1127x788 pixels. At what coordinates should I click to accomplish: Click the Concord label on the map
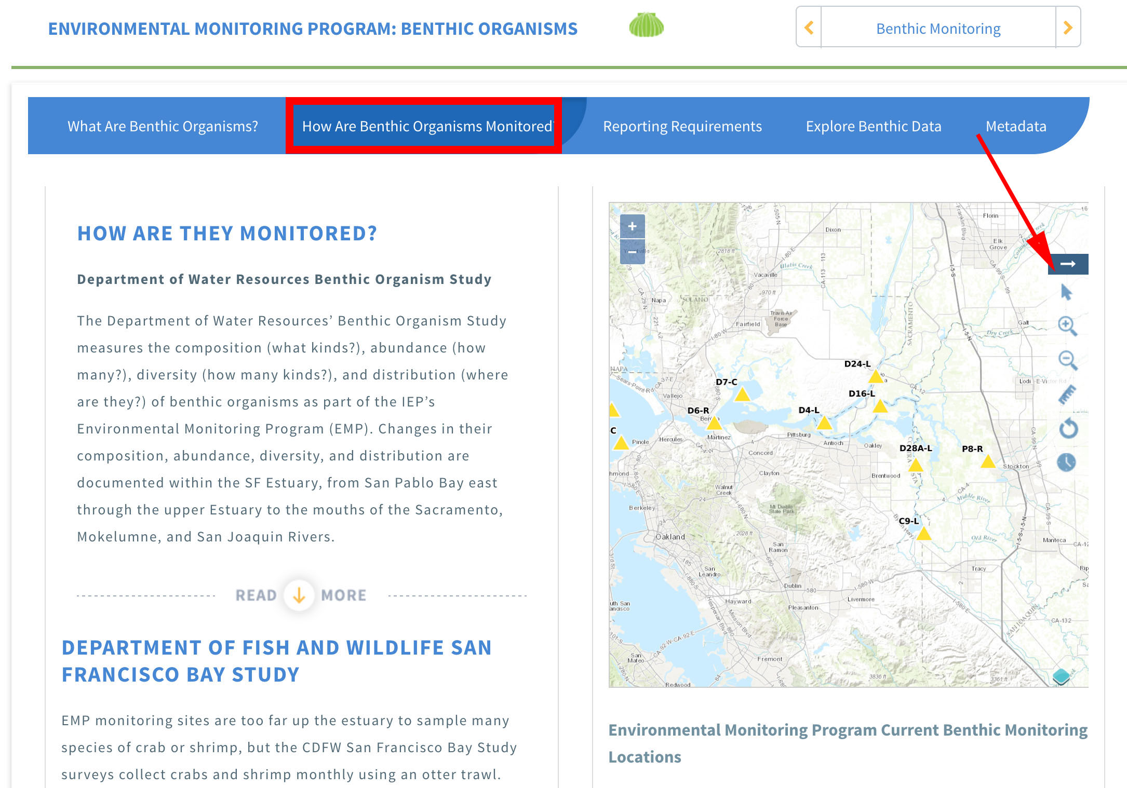pyautogui.click(x=760, y=453)
